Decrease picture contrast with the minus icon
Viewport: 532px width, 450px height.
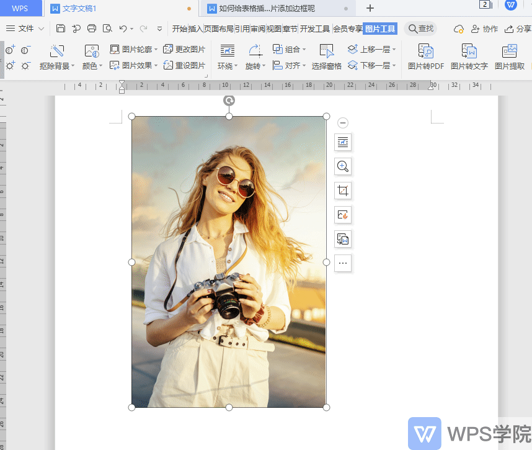pyautogui.click(x=25, y=50)
